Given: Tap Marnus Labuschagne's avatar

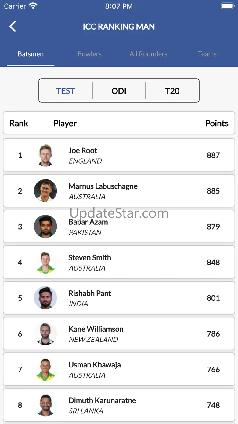Looking at the screenshot, I should tap(45, 191).
